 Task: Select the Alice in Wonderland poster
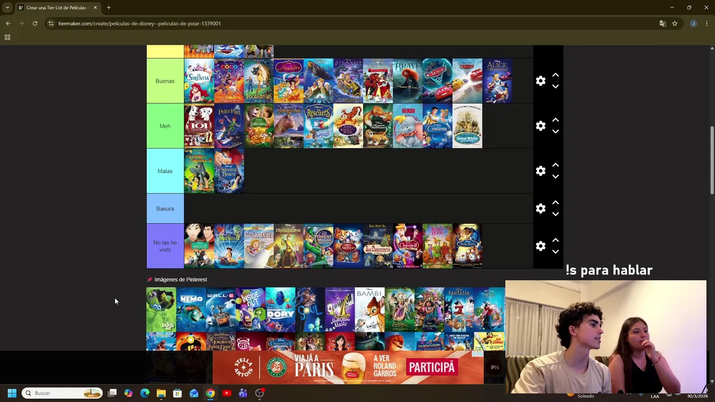(x=497, y=81)
